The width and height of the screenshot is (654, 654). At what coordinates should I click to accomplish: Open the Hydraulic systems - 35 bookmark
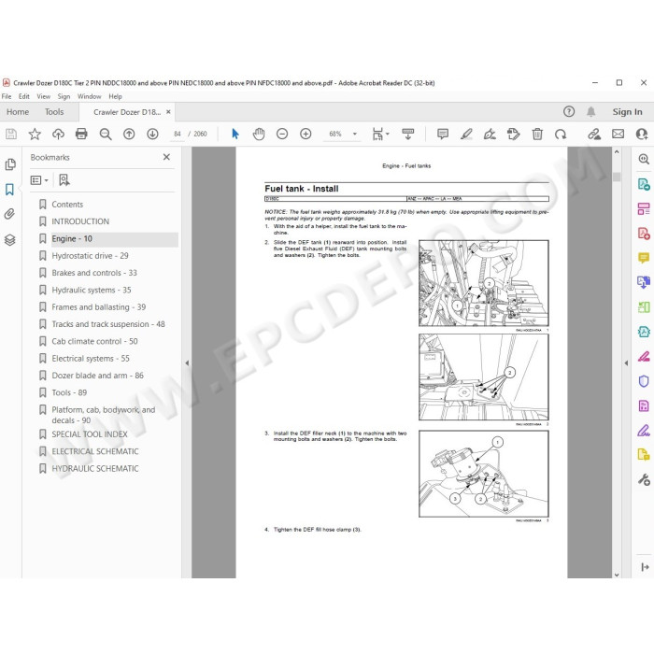coord(92,290)
